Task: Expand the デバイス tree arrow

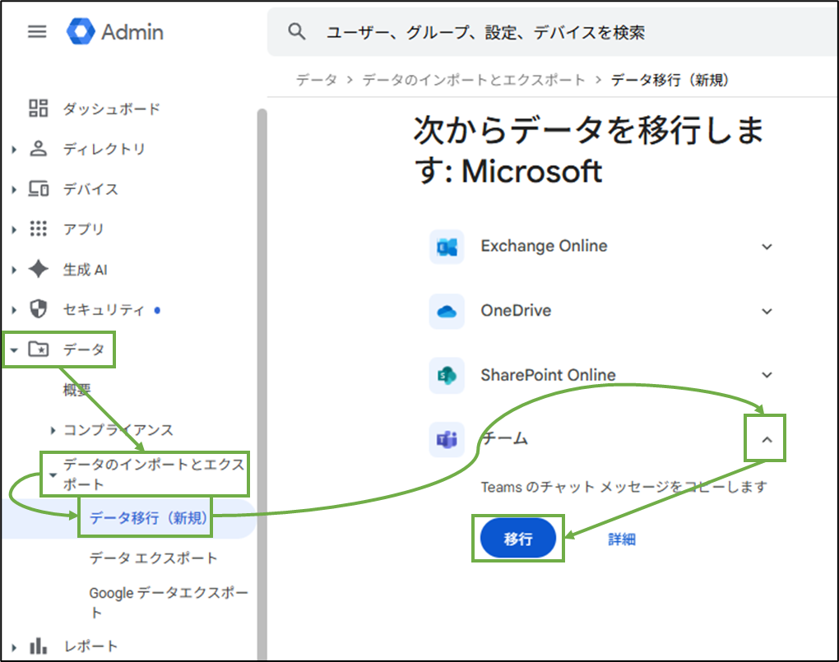Action: coord(14,189)
